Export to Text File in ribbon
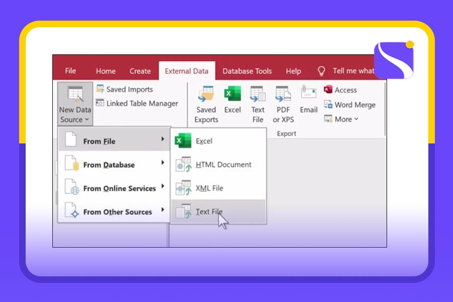Screen dimensions: 453x302 click(258, 104)
